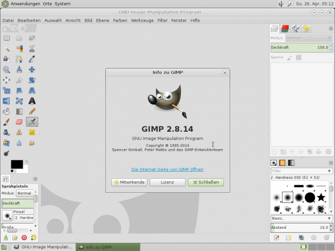Adjust the Abstand spacing slider
This screenshot has height=251, width=335.
pyautogui.click(x=300, y=228)
